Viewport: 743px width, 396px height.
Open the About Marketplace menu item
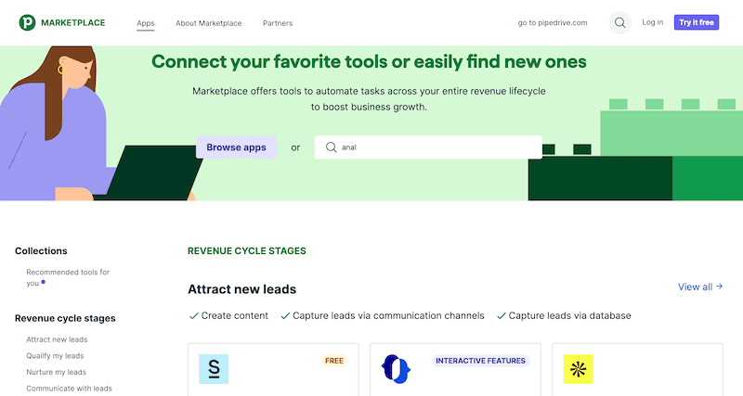(x=209, y=22)
